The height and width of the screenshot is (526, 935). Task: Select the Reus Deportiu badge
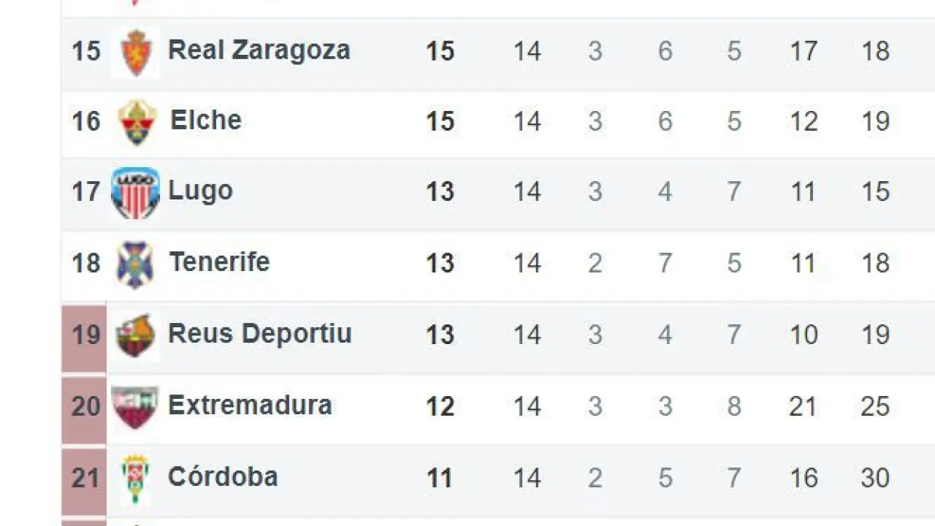136,335
